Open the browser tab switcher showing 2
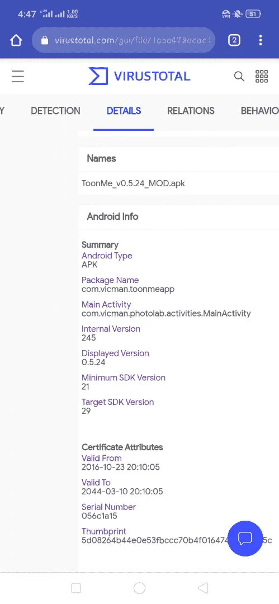The width and height of the screenshot is (279, 604). 234,40
